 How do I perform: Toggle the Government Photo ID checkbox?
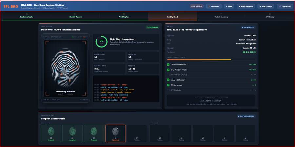(x=168, y=65)
